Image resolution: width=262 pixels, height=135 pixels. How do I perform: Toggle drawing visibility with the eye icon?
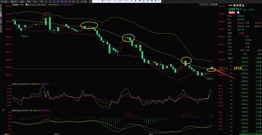click(x=151, y=1)
